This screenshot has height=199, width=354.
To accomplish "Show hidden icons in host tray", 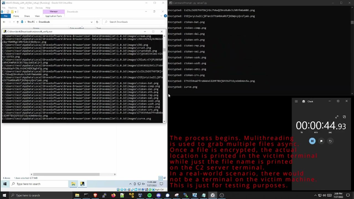I will click(315, 195).
